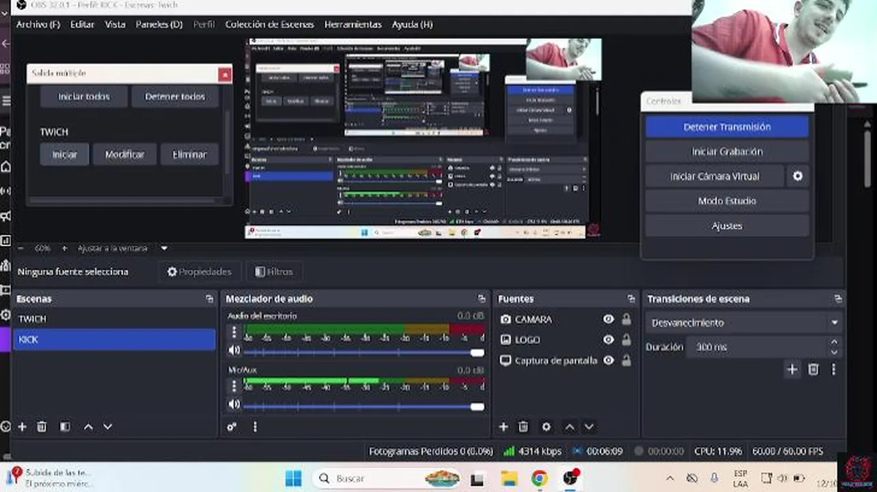Screen dimensions: 877x492
Task: Delete transition with trash icon
Action: tap(813, 369)
